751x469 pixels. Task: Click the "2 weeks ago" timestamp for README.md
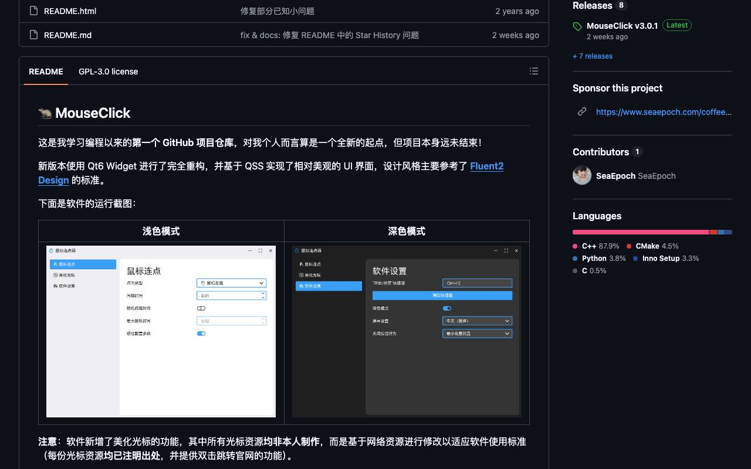tap(516, 35)
